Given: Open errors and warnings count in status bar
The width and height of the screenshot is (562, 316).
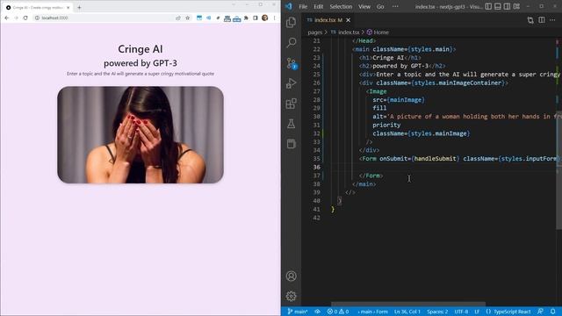Looking at the screenshot, I should pyautogui.click(x=337, y=312).
